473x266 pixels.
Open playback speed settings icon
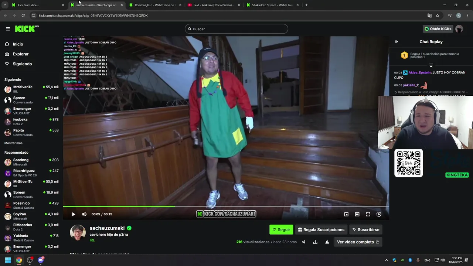379,214
